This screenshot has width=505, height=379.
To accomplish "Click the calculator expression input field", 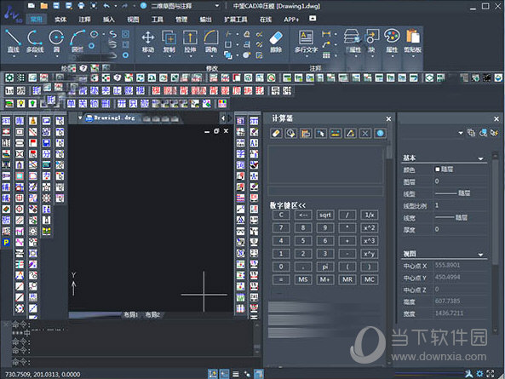I will pos(325,191).
